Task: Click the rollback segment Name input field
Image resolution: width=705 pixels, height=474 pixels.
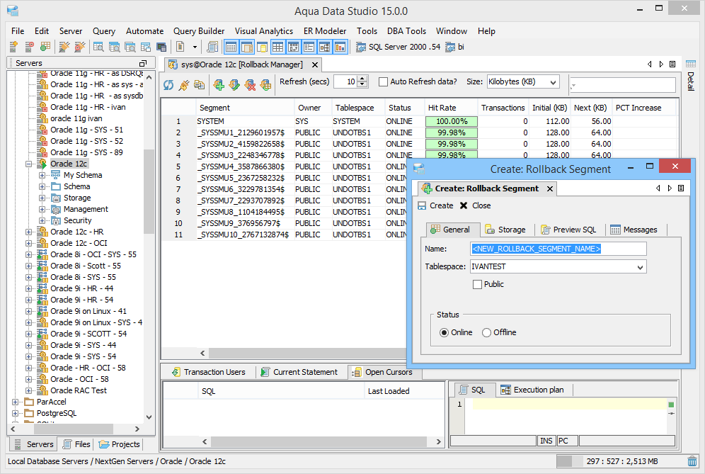Action: pyautogui.click(x=558, y=249)
